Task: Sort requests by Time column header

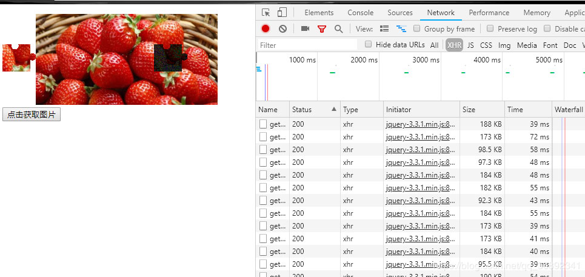Action: (515, 110)
